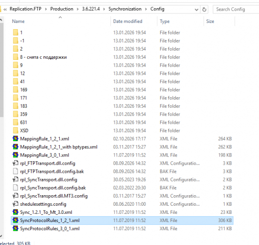Select folder icon for folder 631
The image size is (259, 245).
[15, 122]
